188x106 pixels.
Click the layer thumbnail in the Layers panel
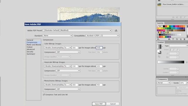coord(159,5)
